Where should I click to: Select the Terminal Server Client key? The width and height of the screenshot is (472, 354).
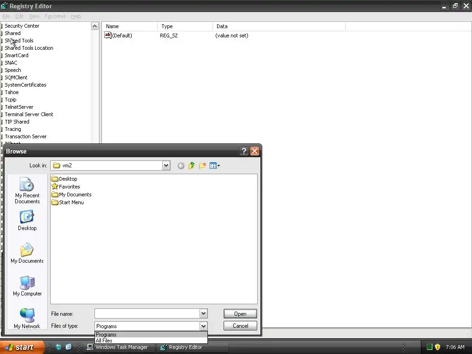[29, 114]
